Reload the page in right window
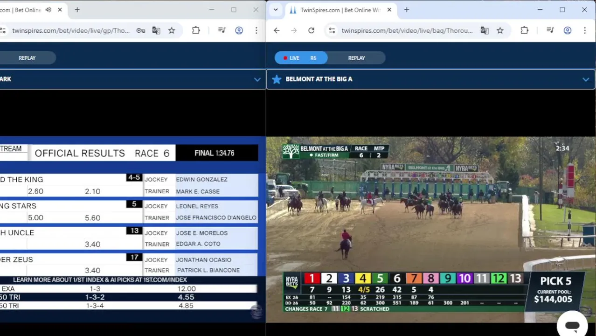This screenshot has height=336, width=596. click(311, 31)
